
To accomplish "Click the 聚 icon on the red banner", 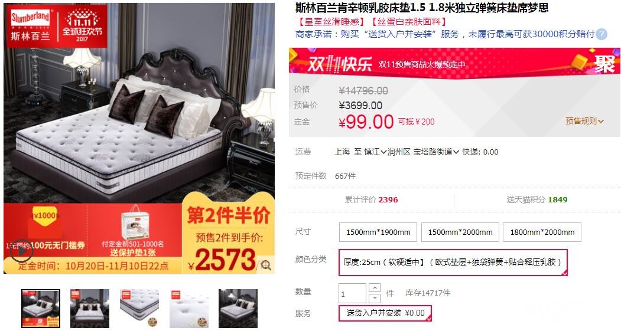I will tap(604, 64).
